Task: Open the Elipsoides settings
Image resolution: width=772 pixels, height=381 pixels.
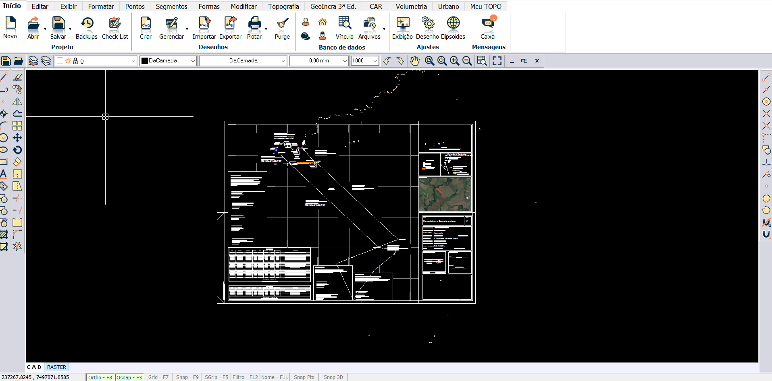Action: [x=453, y=27]
